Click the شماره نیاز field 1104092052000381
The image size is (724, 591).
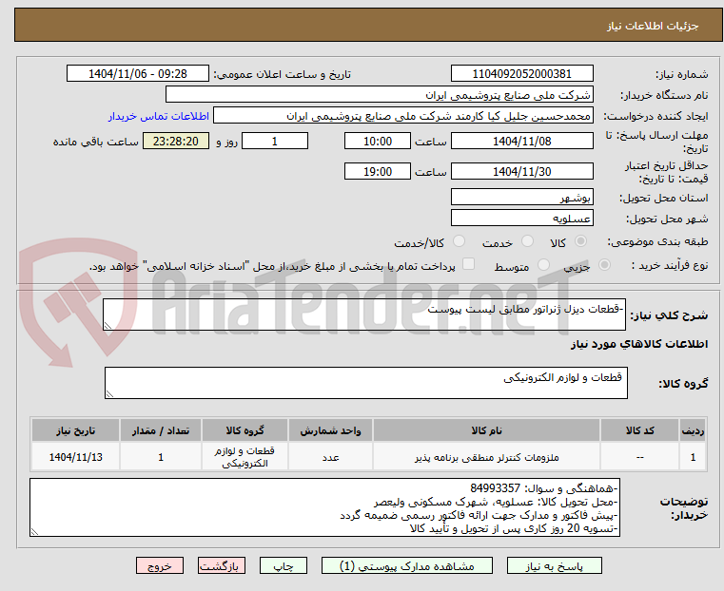521,74
